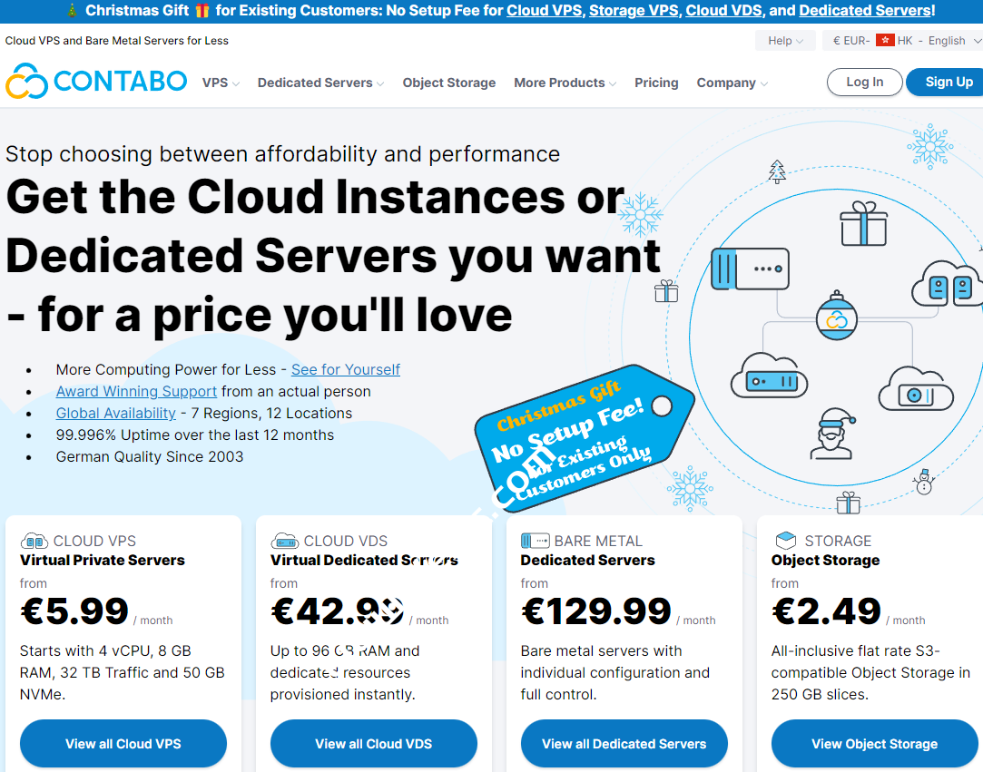Open the Award Winning Support link
Screen dimensions: 983x772
[x=137, y=392]
